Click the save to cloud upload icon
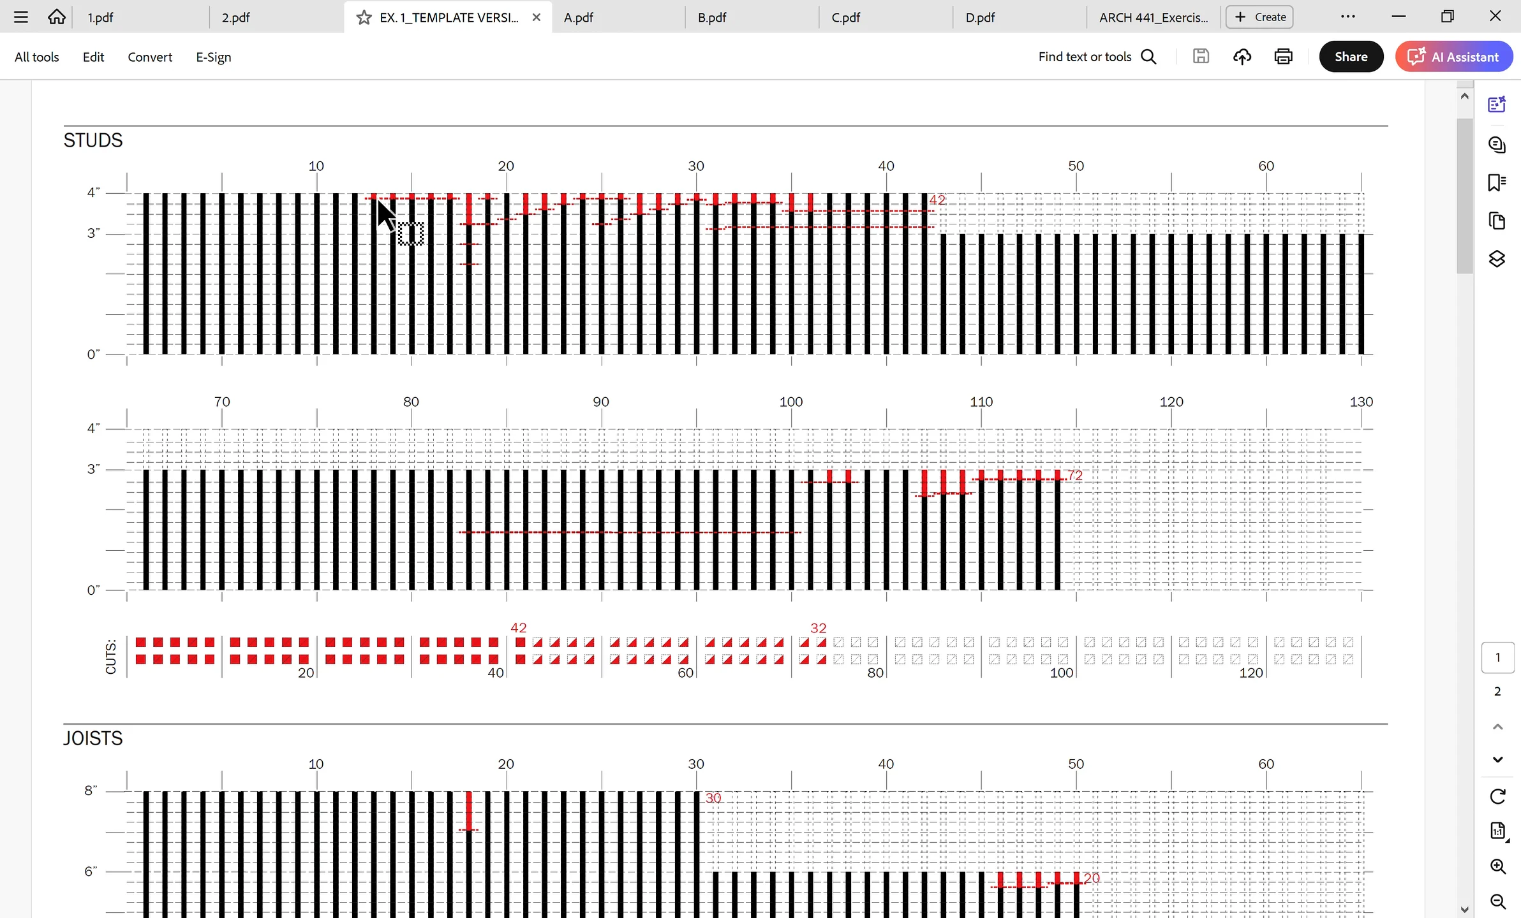The height and width of the screenshot is (918, 1521). click(1242, 57)
